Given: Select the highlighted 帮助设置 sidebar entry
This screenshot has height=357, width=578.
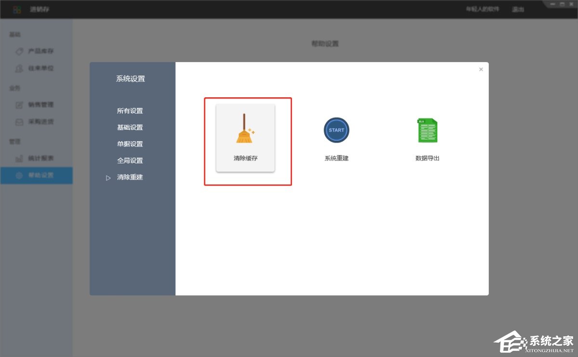Looking at the screenshot, I should click(36, 175).
